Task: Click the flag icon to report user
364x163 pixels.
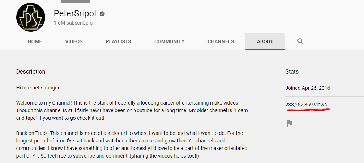Action: 290,123
